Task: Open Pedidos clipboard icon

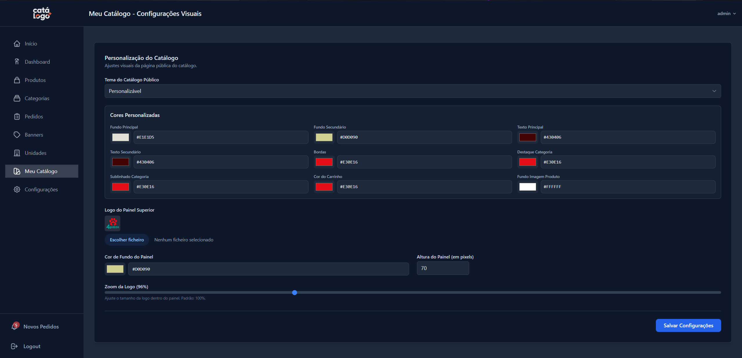Action: pos(17,117)
